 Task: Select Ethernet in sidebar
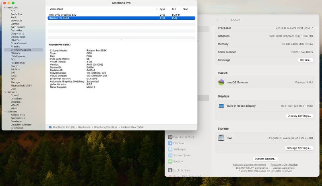pyautogui.click(x=15, y=40)
